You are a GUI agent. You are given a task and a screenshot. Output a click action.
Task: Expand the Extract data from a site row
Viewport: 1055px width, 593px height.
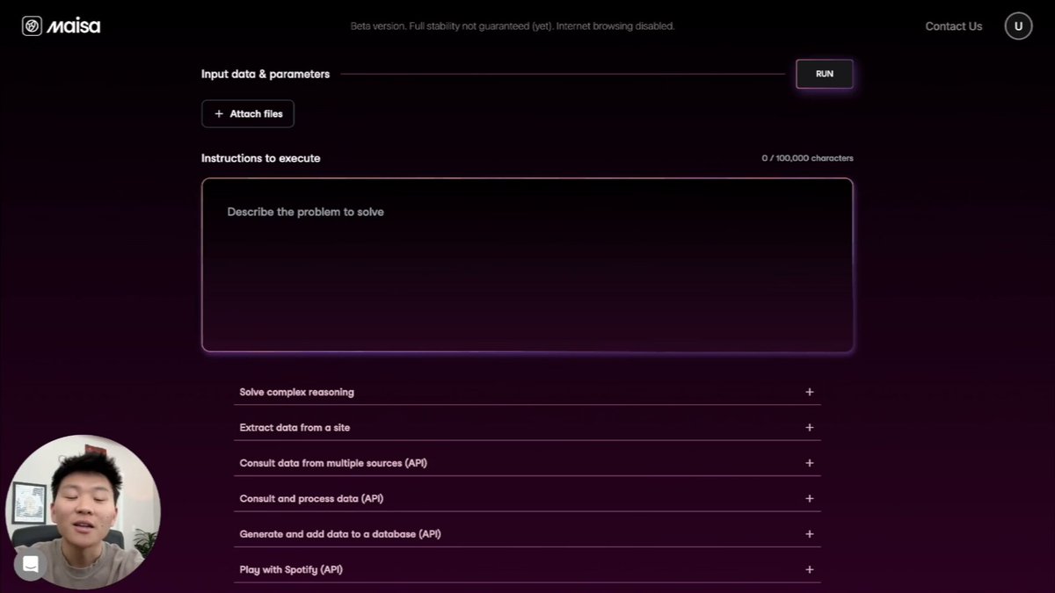point(527,428)
